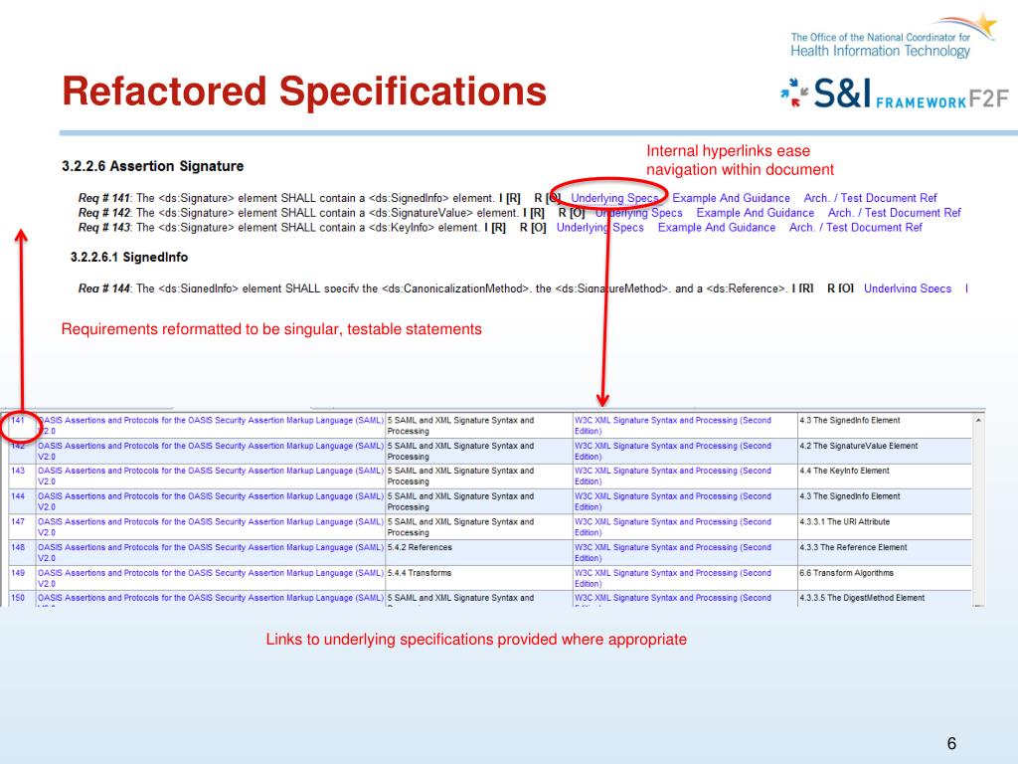Screen dimensions: 1018x764
Task: Open Example And Guidance link for Req # 141
Action: pos(731,198)
